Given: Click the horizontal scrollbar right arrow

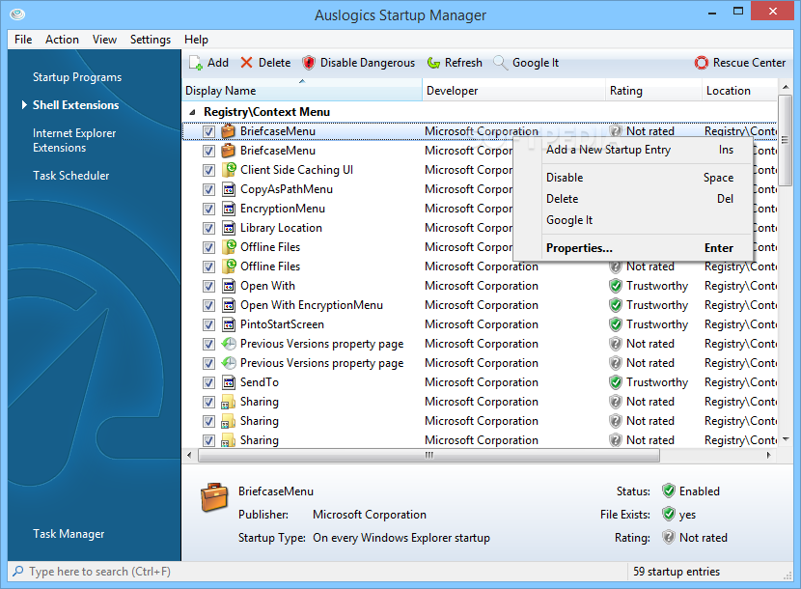Looking at the screenshot, I should tap(768, 455).
